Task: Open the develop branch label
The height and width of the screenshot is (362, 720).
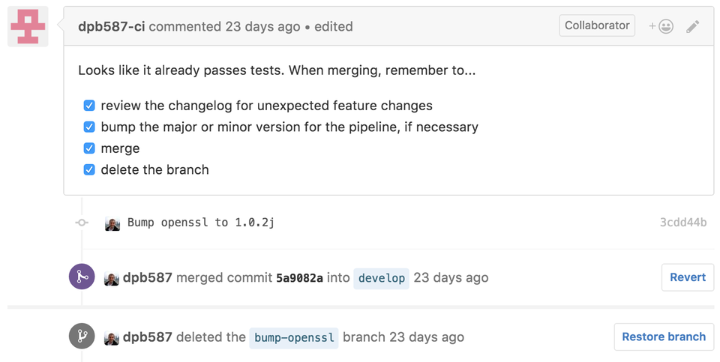Action: (x=381, y=278)
